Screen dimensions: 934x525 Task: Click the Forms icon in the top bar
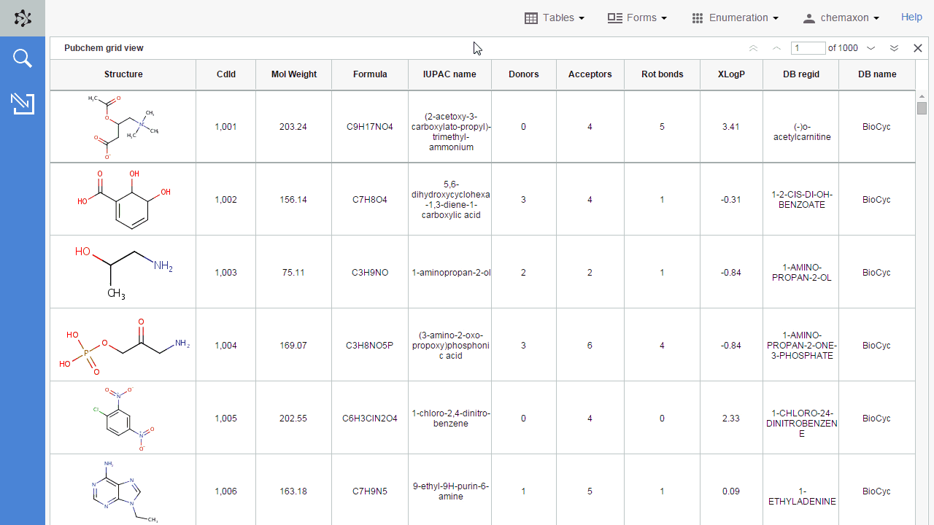pos(614,18)
